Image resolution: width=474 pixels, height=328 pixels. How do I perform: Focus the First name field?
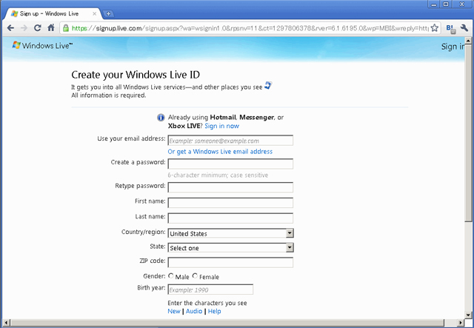(x=230, y=203)
